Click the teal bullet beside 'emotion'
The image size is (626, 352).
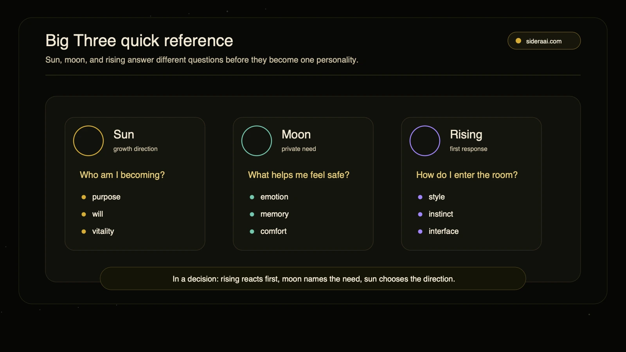(252, 197)
